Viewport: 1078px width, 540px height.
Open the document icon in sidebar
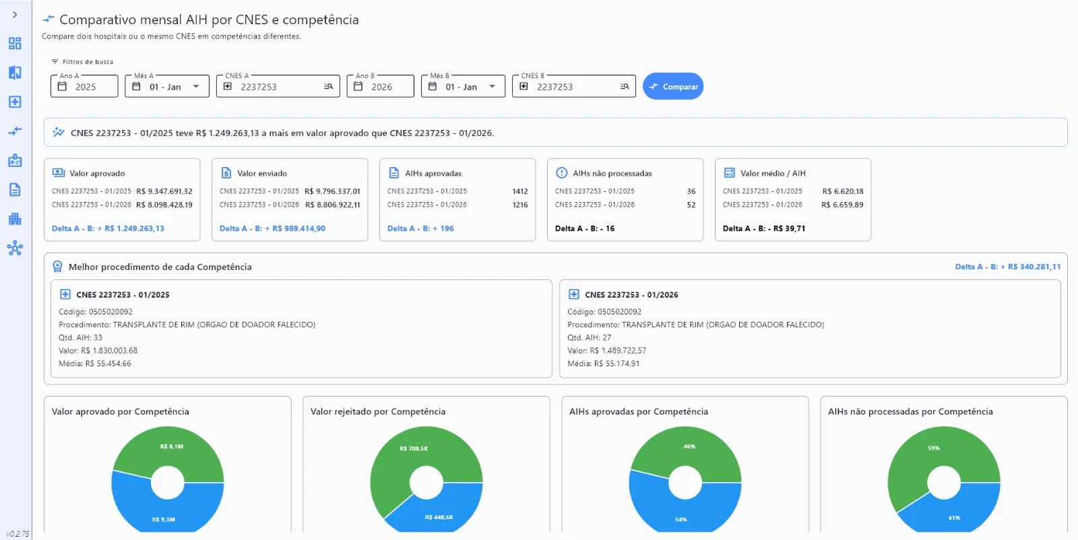tap(15, 190)
